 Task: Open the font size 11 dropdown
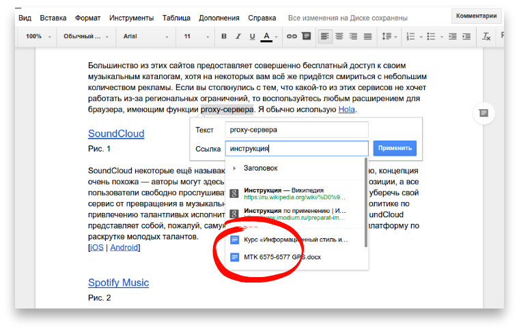[x=196, y=36]
